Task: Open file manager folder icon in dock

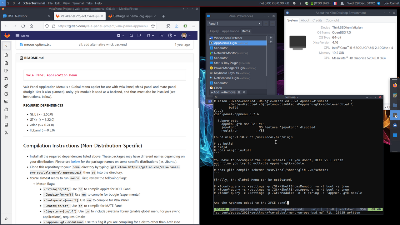Action: (395, 105)
